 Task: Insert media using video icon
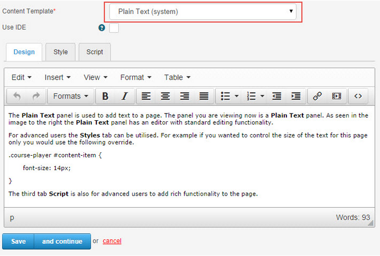tap(336, 96)
